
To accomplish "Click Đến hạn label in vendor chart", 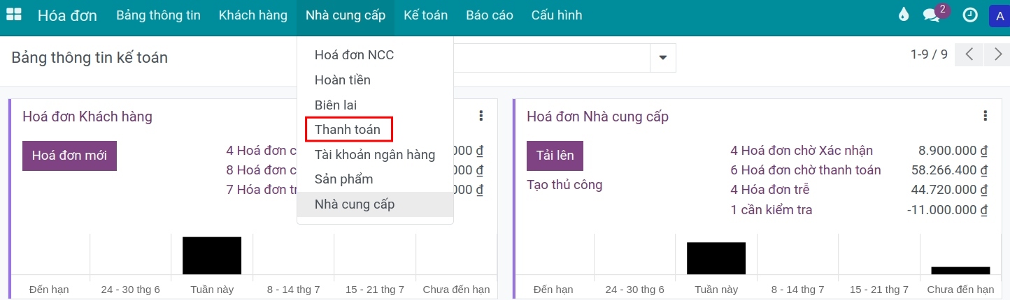I will (x=553, y=289).
